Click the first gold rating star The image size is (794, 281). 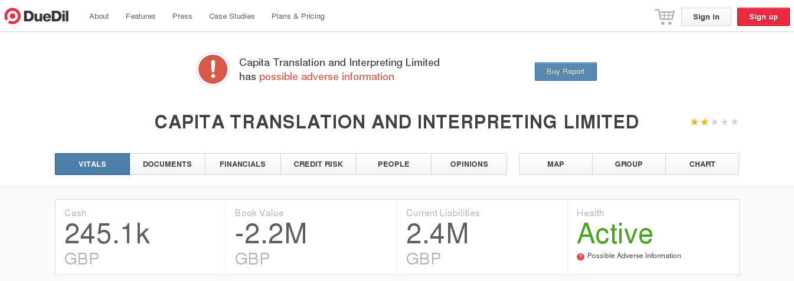(695, 122)
